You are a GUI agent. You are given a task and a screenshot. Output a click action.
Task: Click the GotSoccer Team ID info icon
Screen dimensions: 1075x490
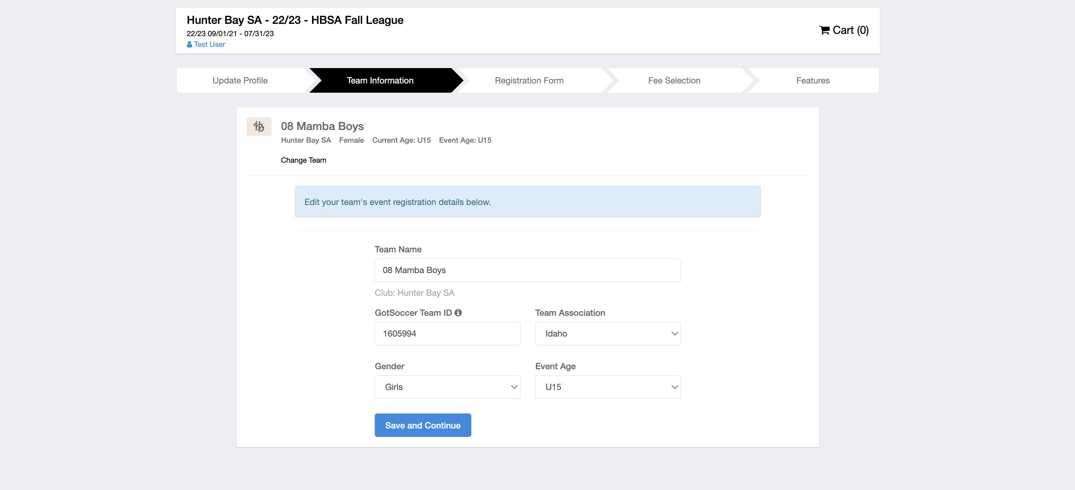click(x=458, y=313)
